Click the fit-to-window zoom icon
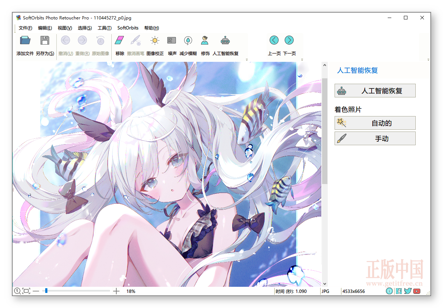 26,291
